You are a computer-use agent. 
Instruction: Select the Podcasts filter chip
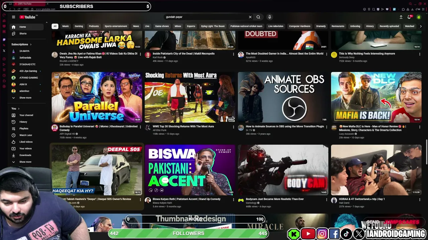(x=94, y=26)
